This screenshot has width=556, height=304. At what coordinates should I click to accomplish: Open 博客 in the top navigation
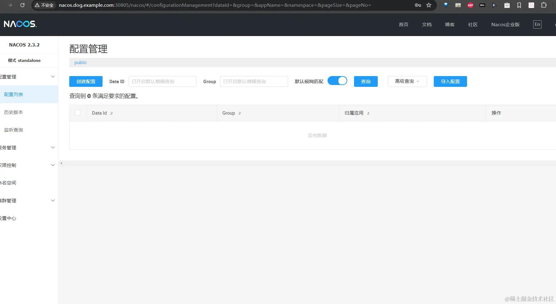(449, 24)
